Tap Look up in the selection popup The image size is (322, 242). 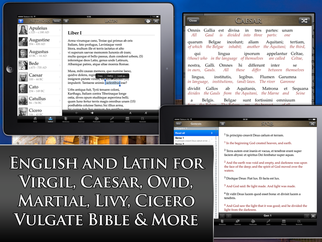tap(122, 76)
